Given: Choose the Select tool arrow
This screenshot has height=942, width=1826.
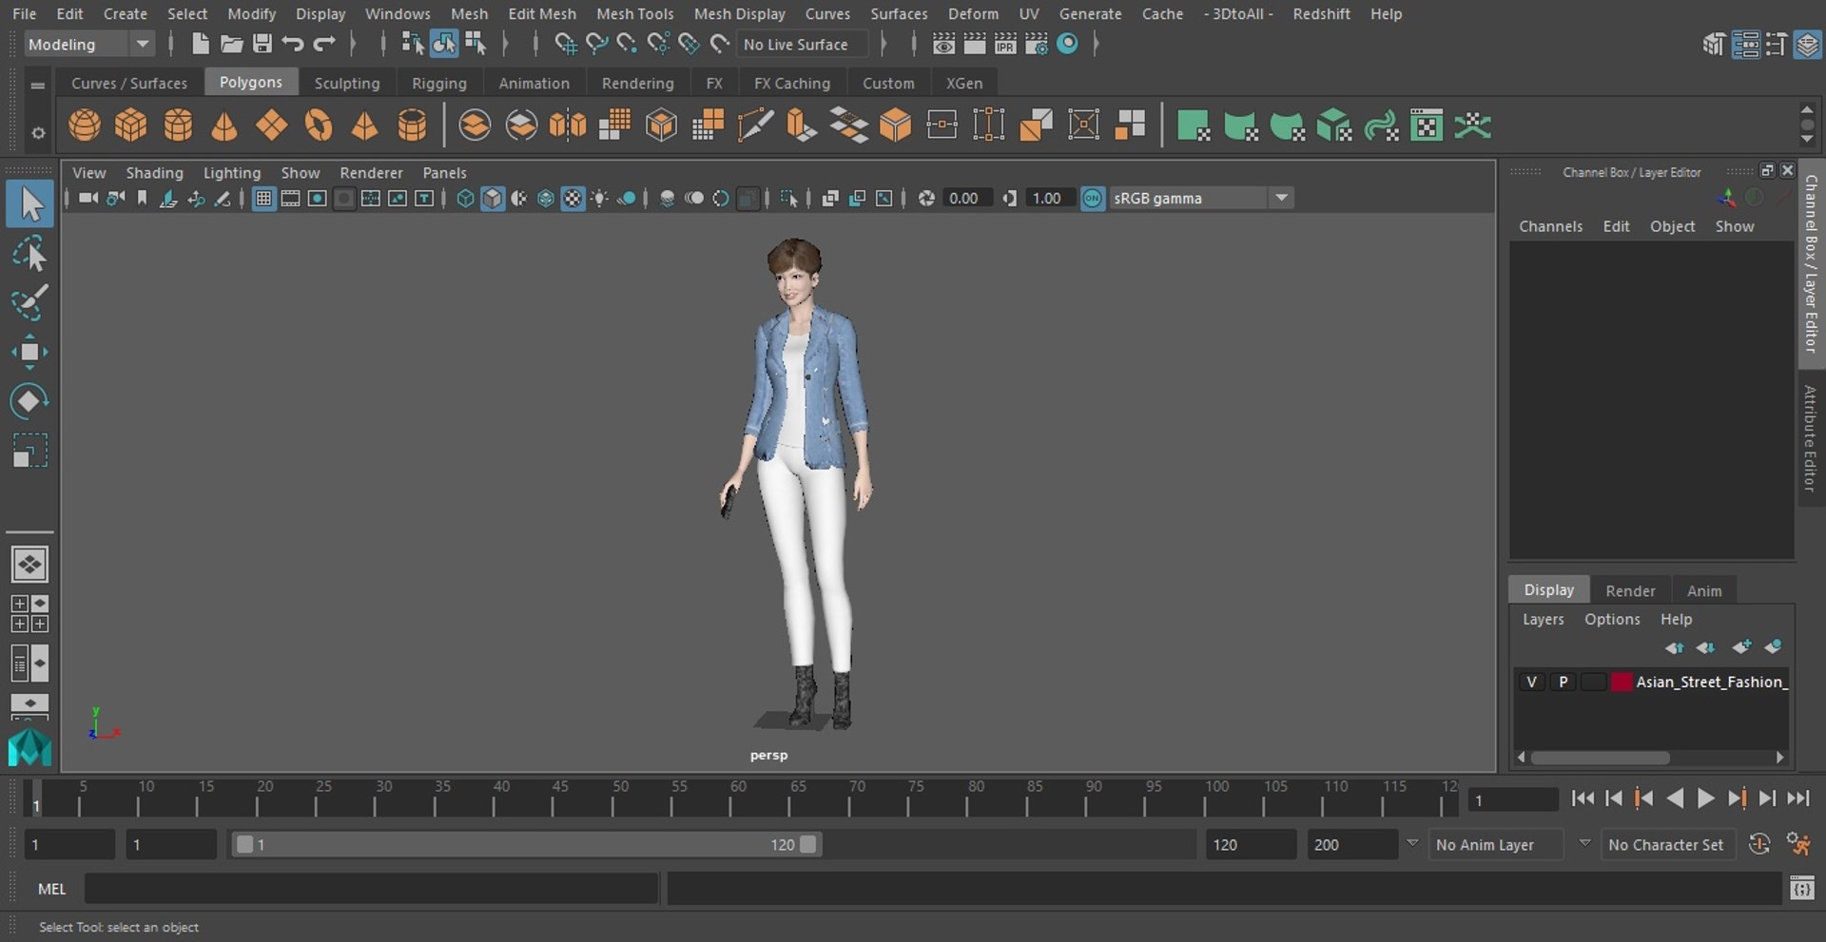Looking at the screenshot, I should (29, 204).
